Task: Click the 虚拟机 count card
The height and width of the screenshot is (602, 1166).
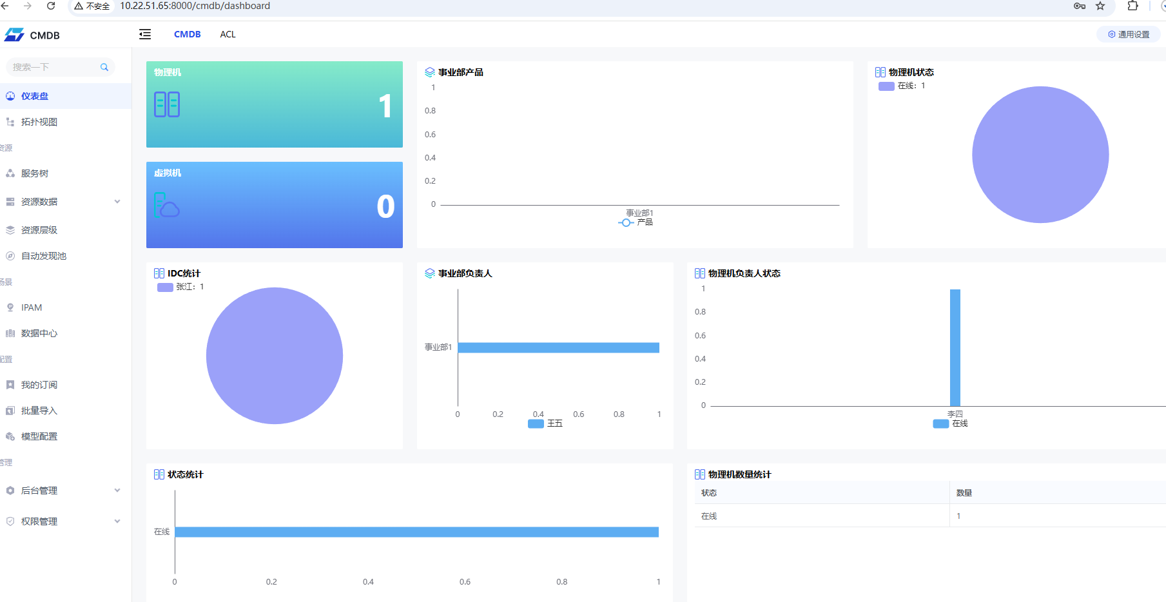Action: (275, 205)
